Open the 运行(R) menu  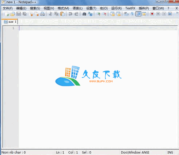click(x=117, y=8)
